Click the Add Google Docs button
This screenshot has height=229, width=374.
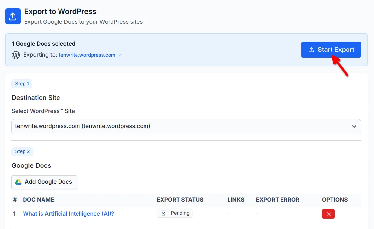tap(44, 182)
